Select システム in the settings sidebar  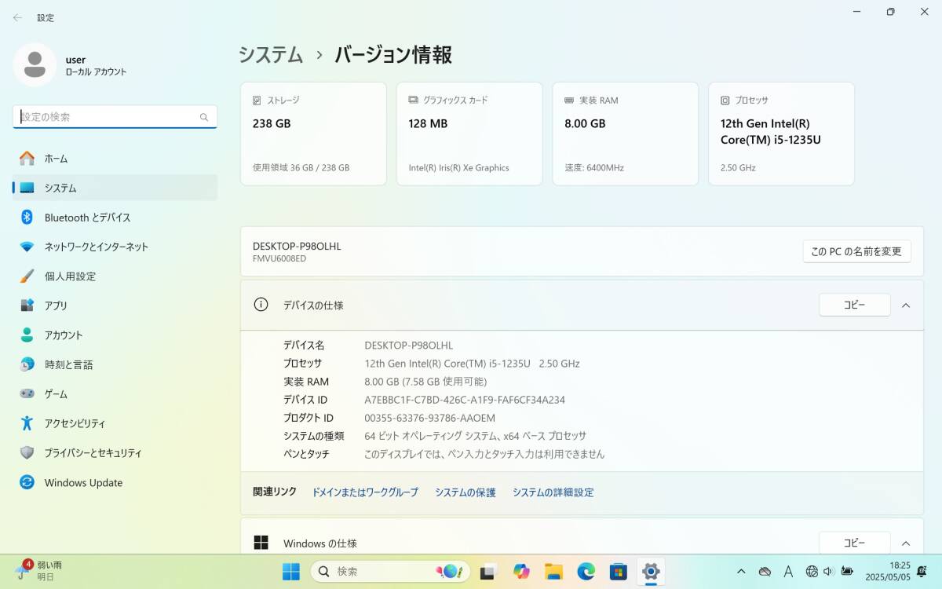[x=115, y=188]
